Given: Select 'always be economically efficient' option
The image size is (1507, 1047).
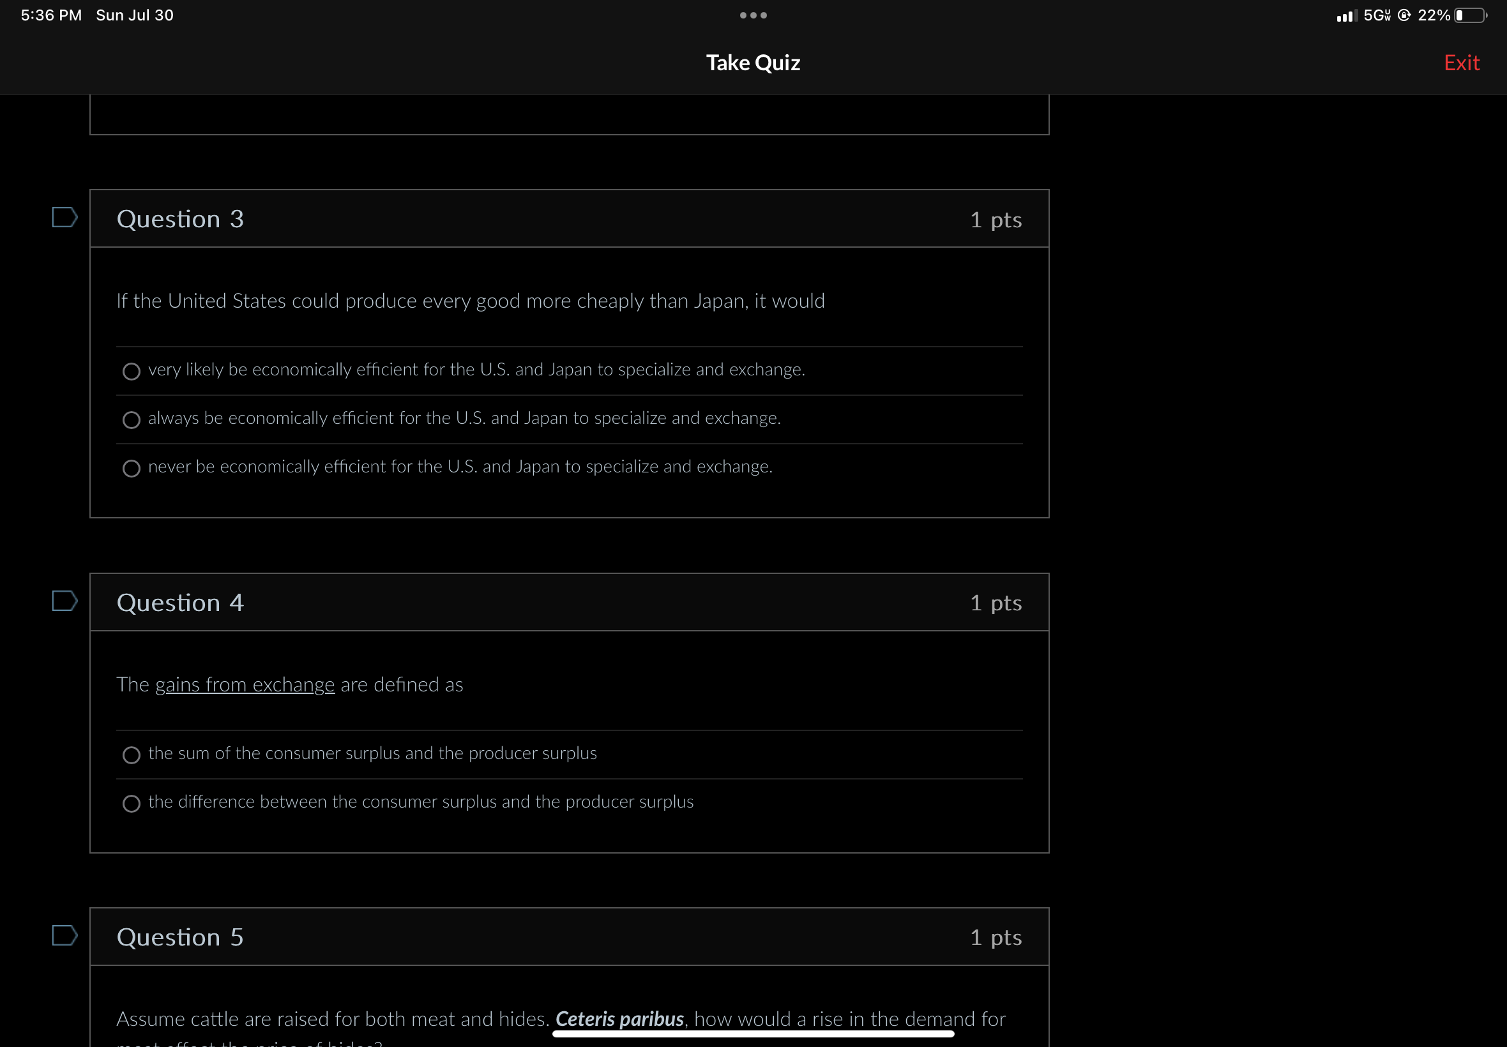Looking at the screenshot, I should pos(131,420).
